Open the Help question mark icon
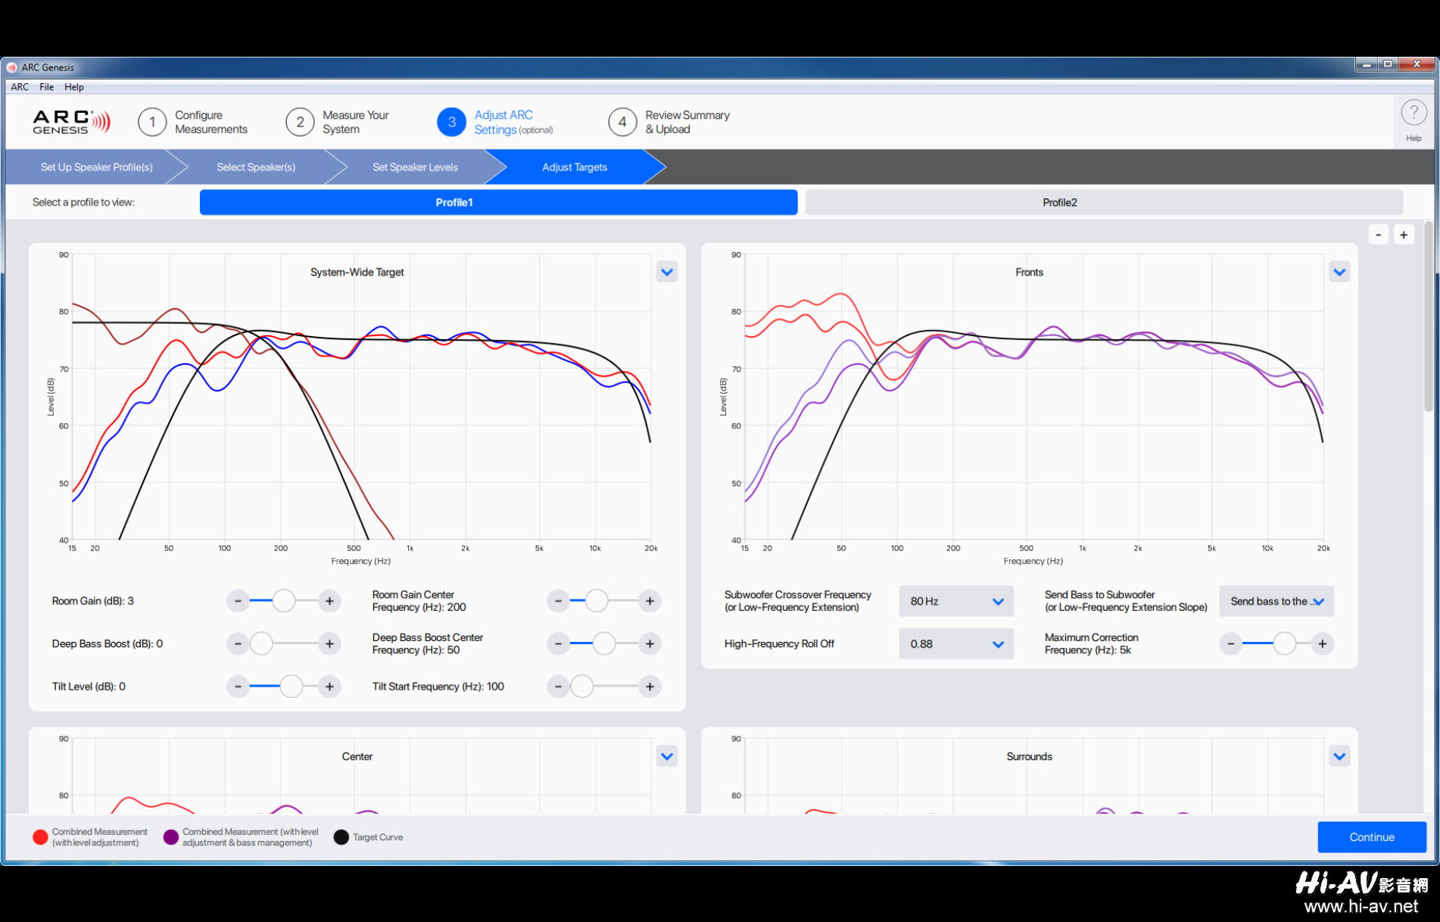 (1414, 114)
